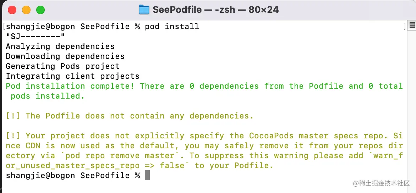The width and height of the screenshot is (416, 193).
Task: Click the word "false" in the warning
Action: [x=172, y=166]
